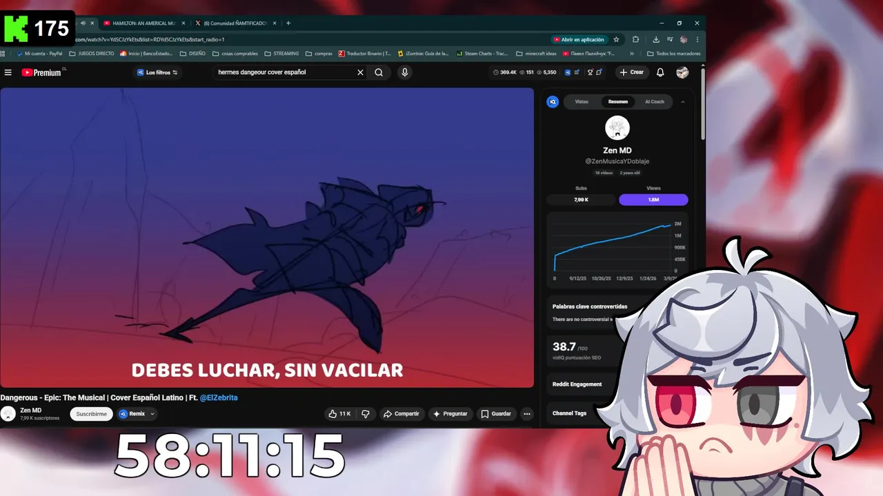This screenshot has width=883, height=496.
Task: Click the 38.7 SEO score
Action: [564, 347]
